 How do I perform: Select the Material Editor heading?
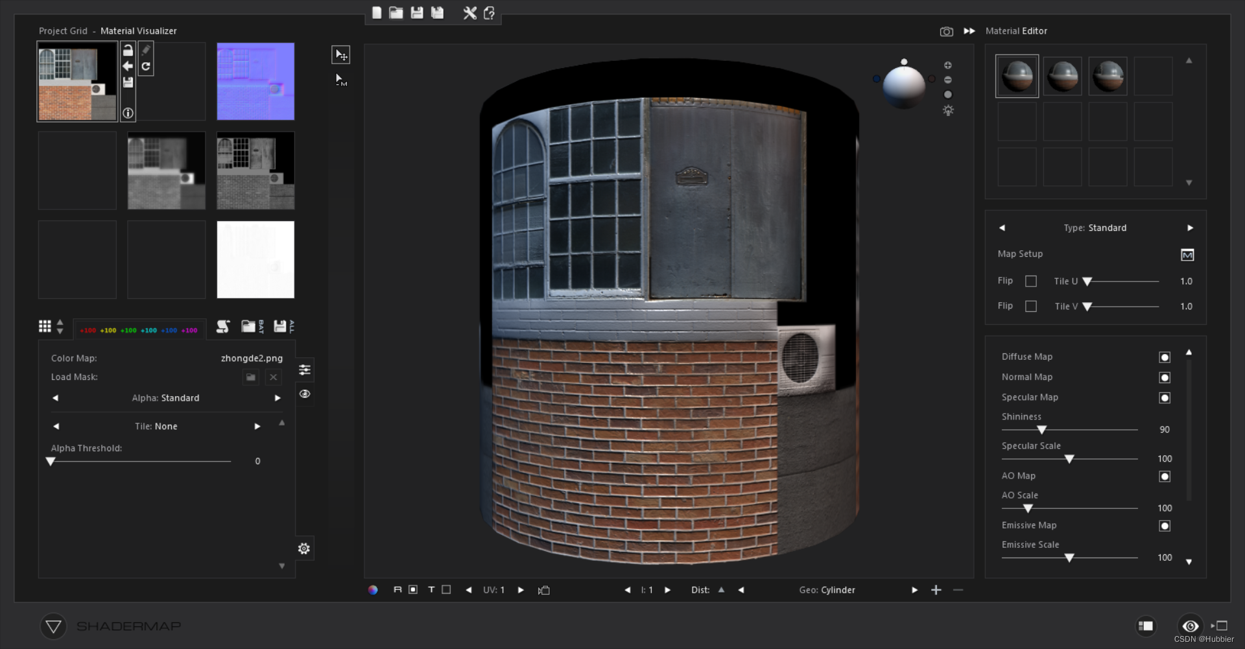(1016, 30)
